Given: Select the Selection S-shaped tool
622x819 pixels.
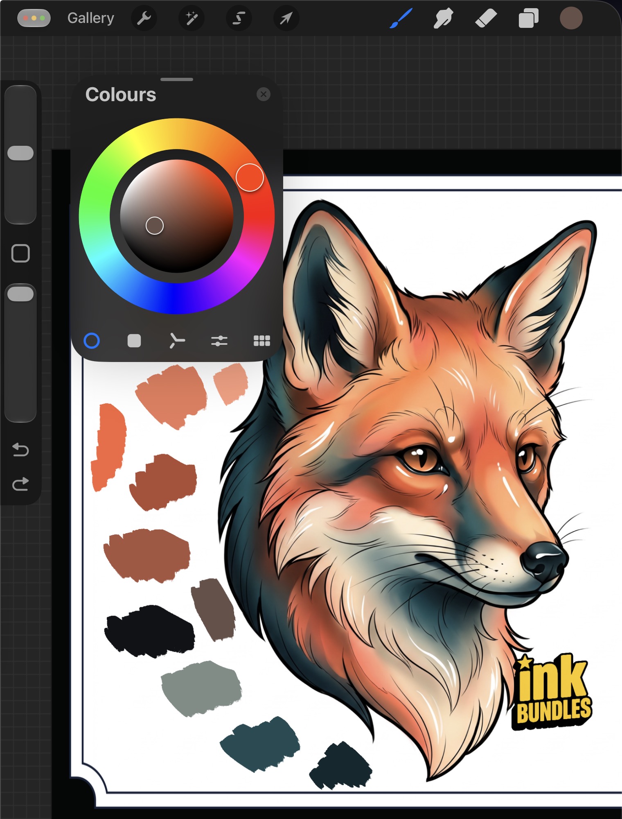Looking at the screenshot, I should tap(239, 18).
